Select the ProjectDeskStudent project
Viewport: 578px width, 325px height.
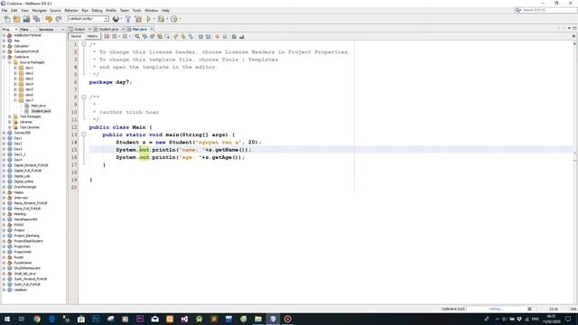point(28,241)
